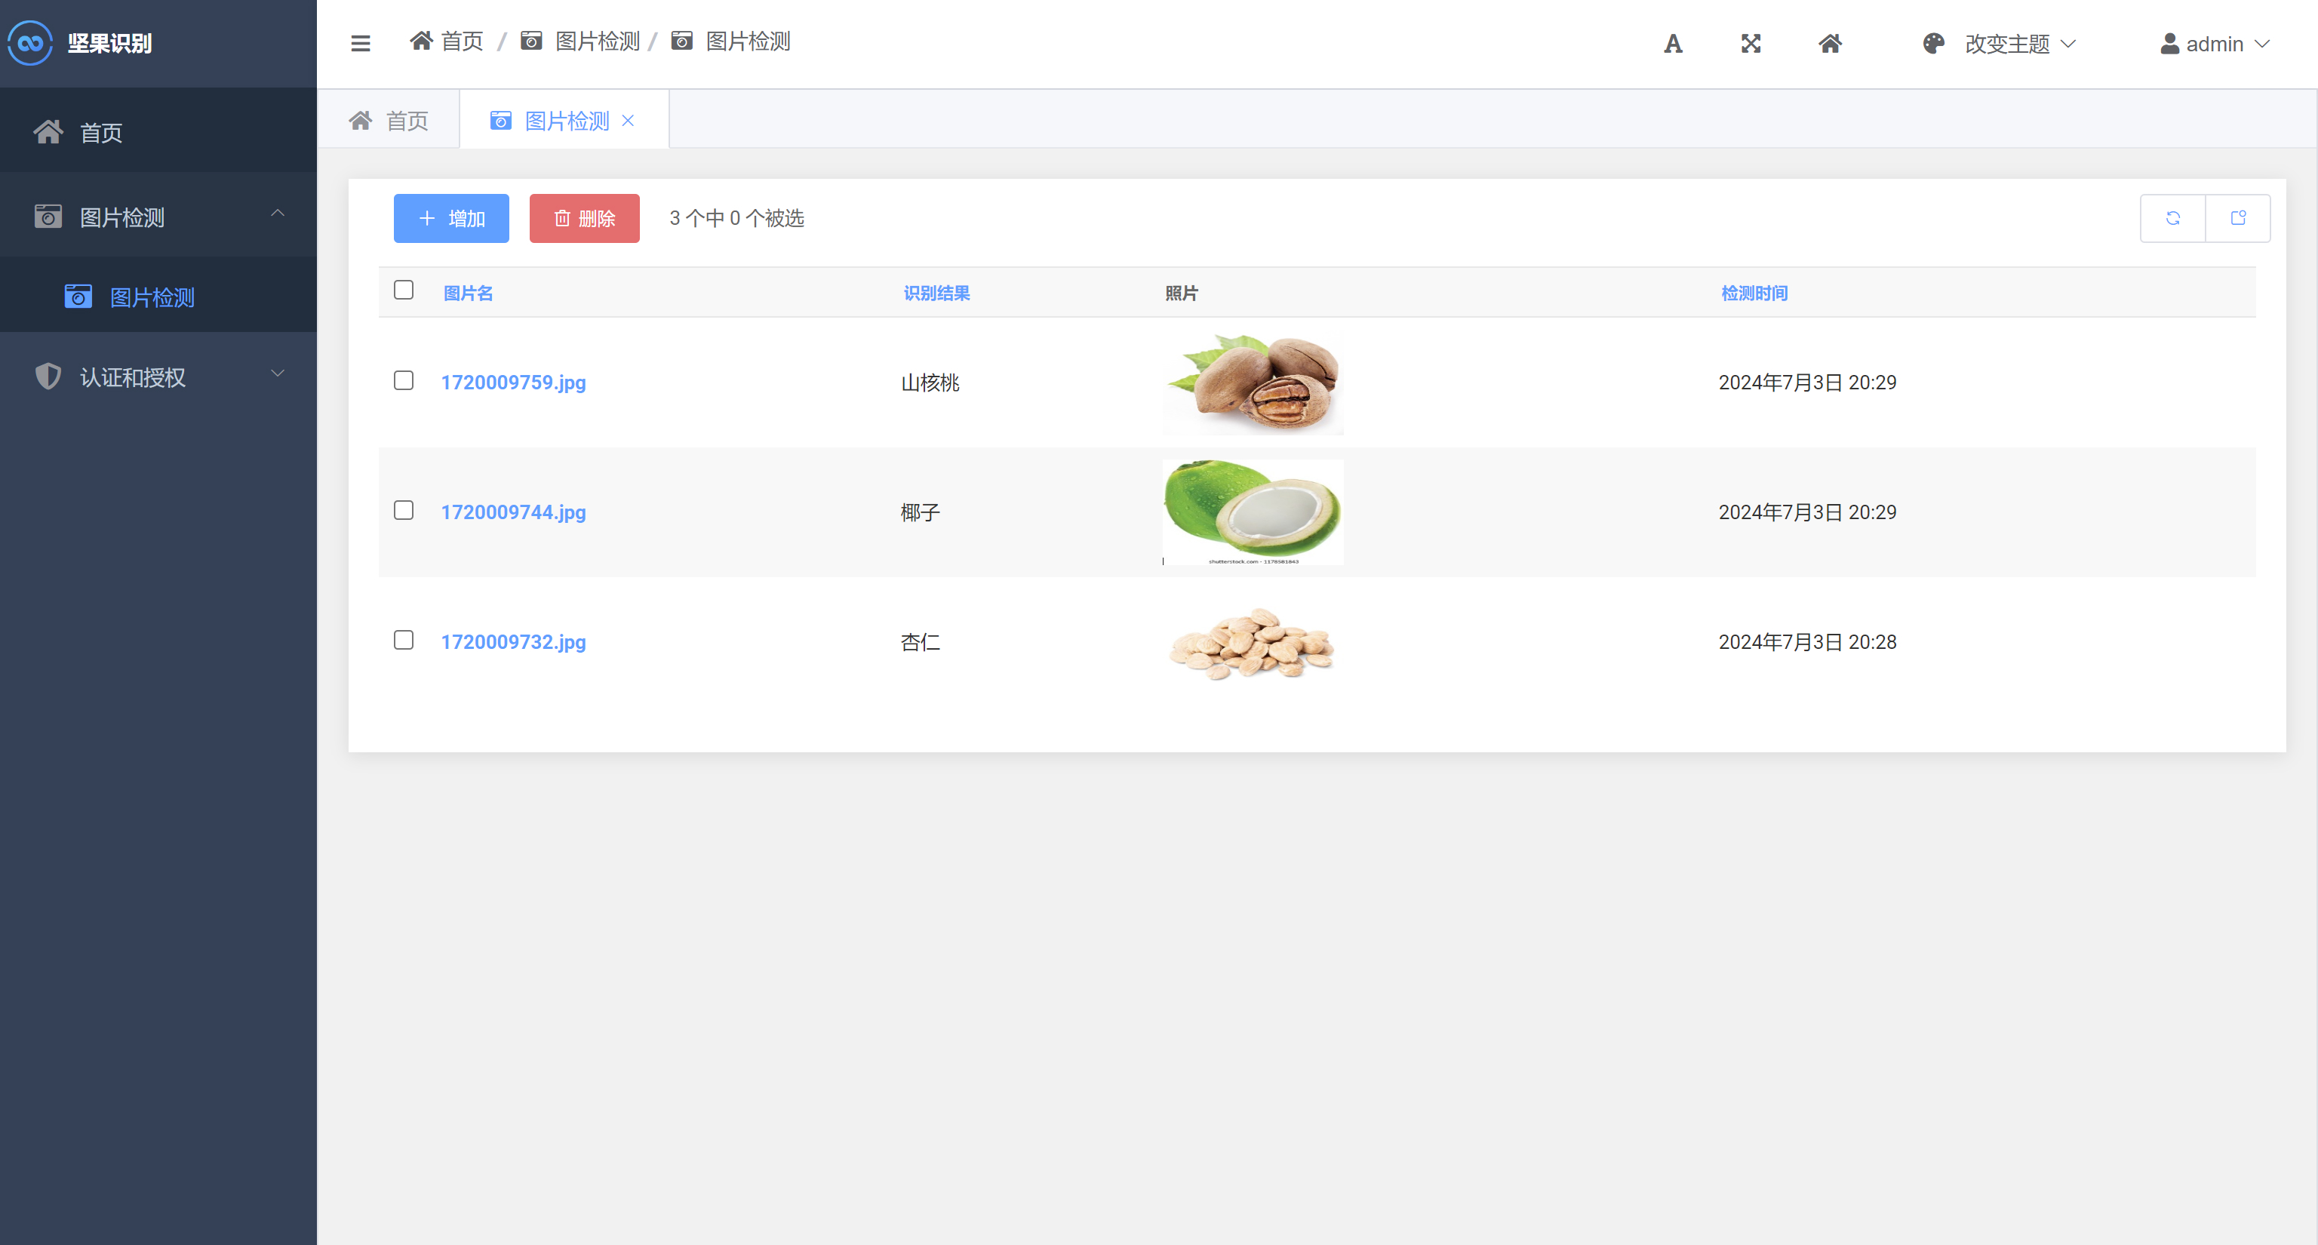Open the 1720009744.jpg link
Screen dimensions: 2318x1245
tap(513, 512)
